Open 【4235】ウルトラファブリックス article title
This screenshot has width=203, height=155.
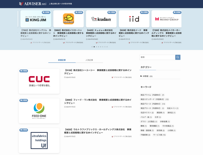98,131
